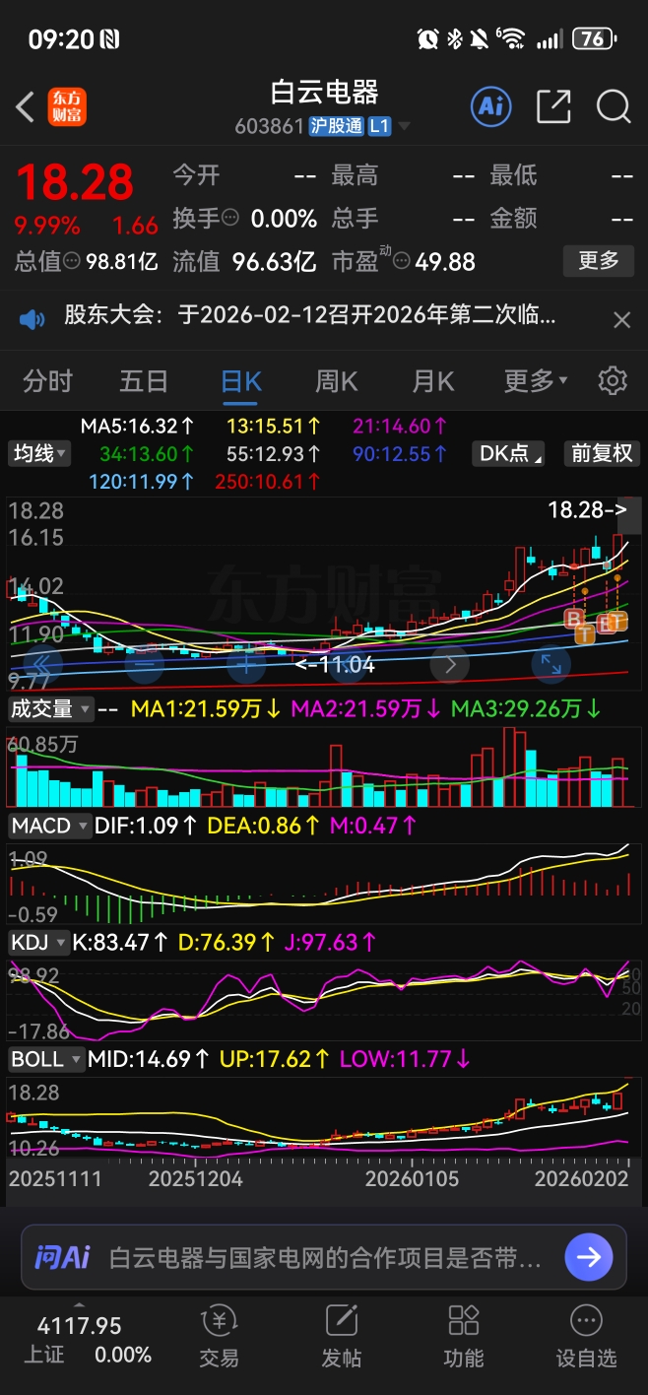
Task: Tap the 东方财富 logo icon
Action: click(x=67, y=106)
